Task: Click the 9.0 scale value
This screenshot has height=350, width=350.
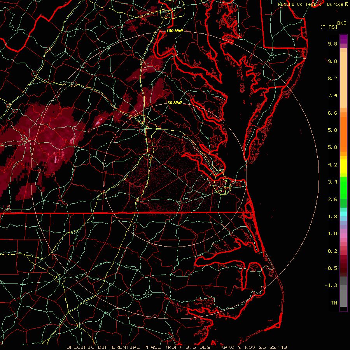Action: point(332,61)
